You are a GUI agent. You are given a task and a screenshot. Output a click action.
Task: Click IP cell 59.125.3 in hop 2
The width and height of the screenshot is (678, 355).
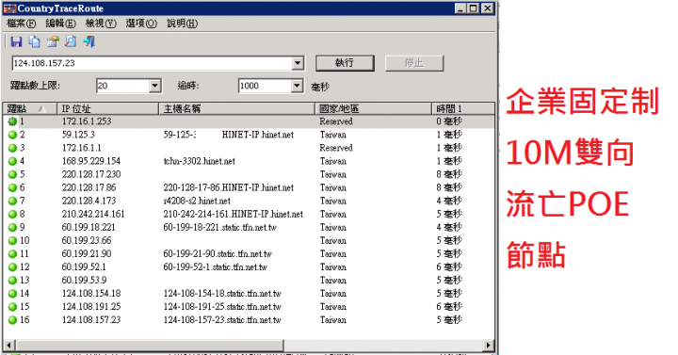78,135
